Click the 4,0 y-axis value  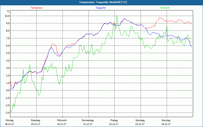[x=8, y=60]
